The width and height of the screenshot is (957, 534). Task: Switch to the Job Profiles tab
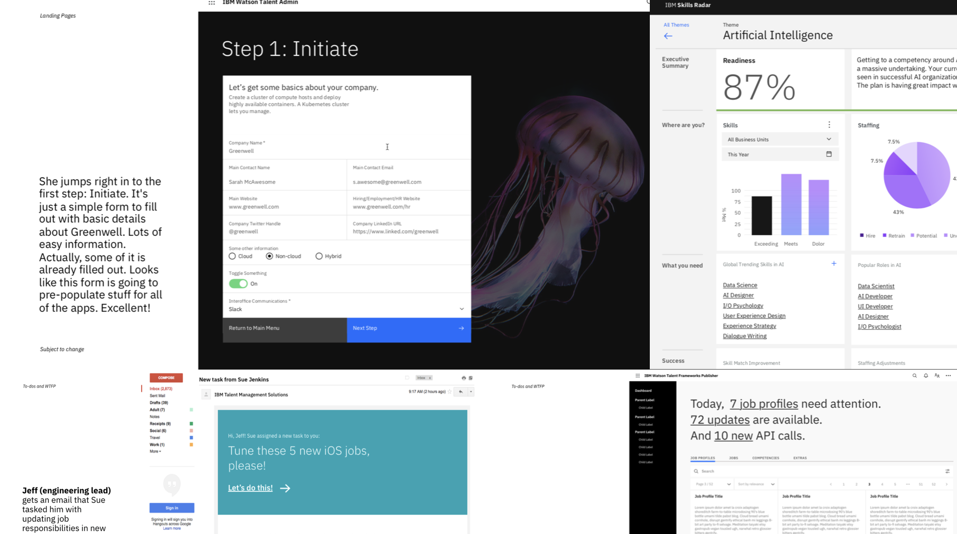pos(703,458)
